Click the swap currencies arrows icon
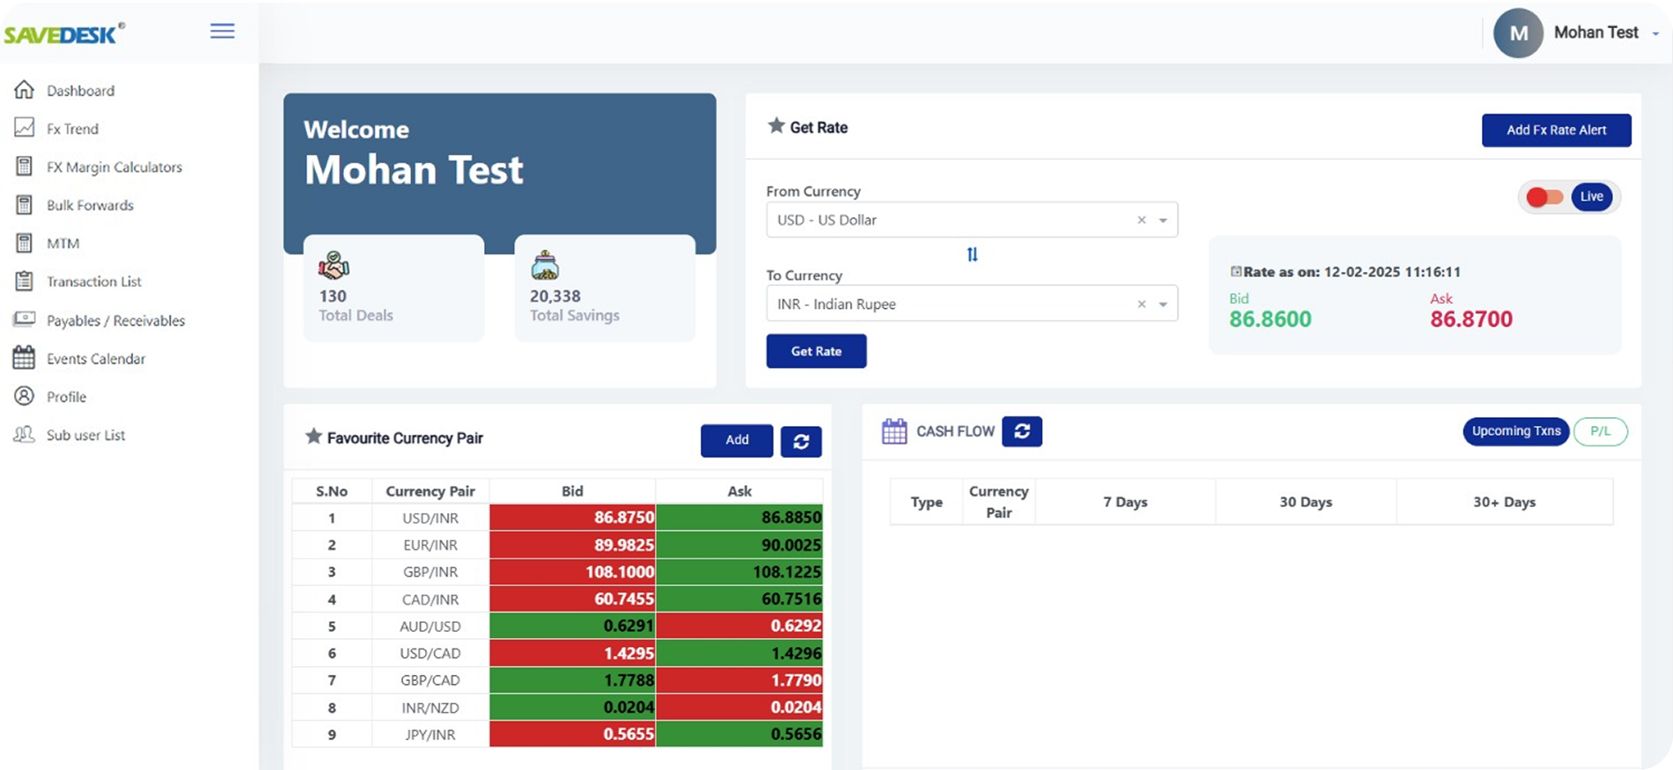 pos(972,254)
